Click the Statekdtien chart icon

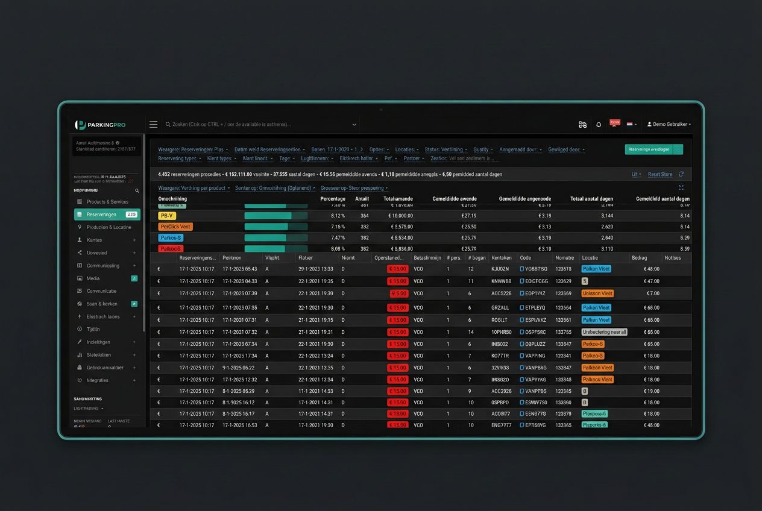pos(80,355)
